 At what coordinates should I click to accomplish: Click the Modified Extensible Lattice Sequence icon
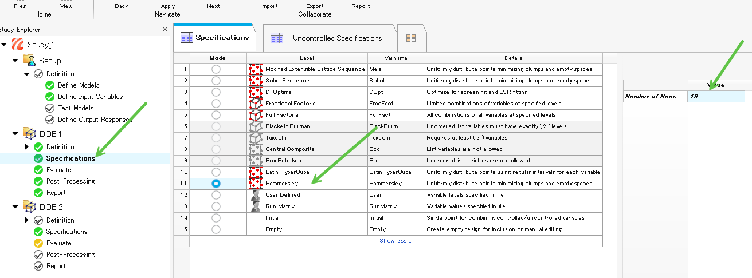click(256, 69)
